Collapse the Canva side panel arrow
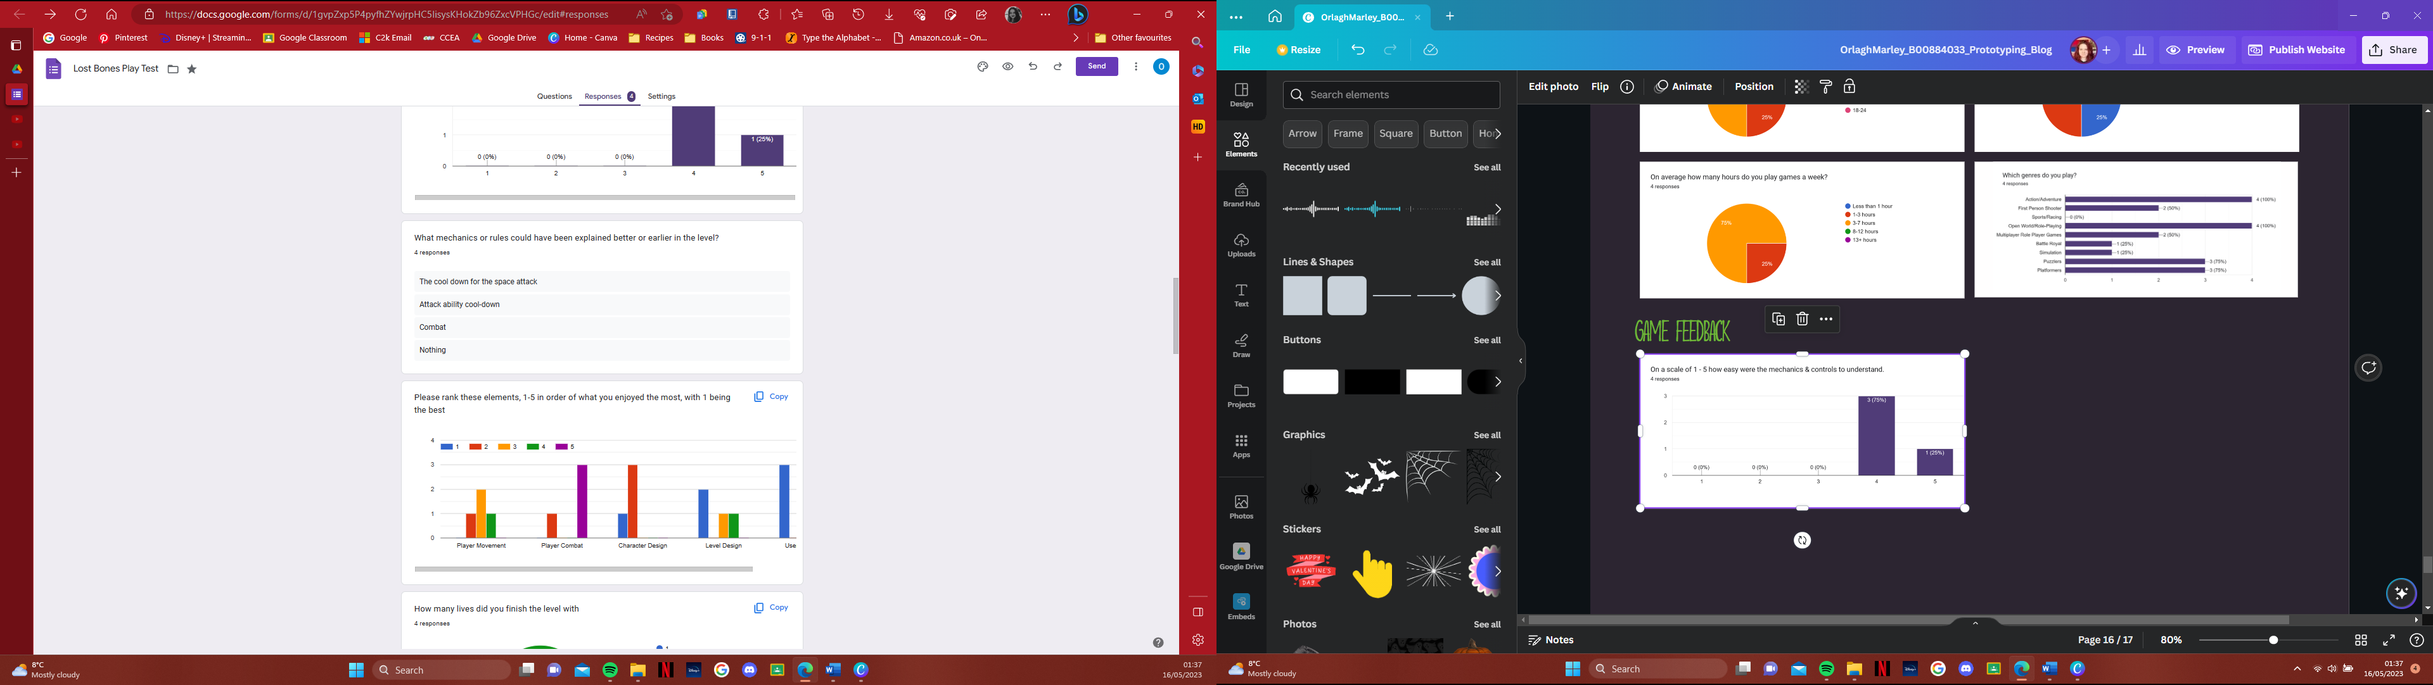2433x685 pixels. pyautogui.click(x=1520, y=361)
